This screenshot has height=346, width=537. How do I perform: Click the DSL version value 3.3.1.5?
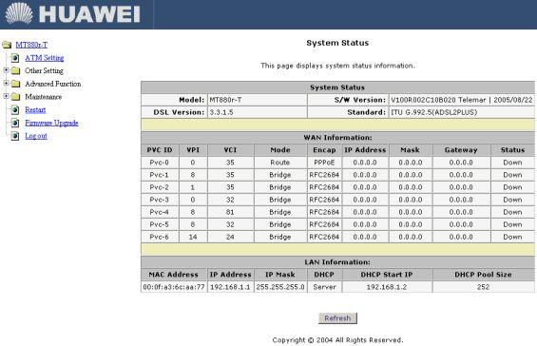221,112
